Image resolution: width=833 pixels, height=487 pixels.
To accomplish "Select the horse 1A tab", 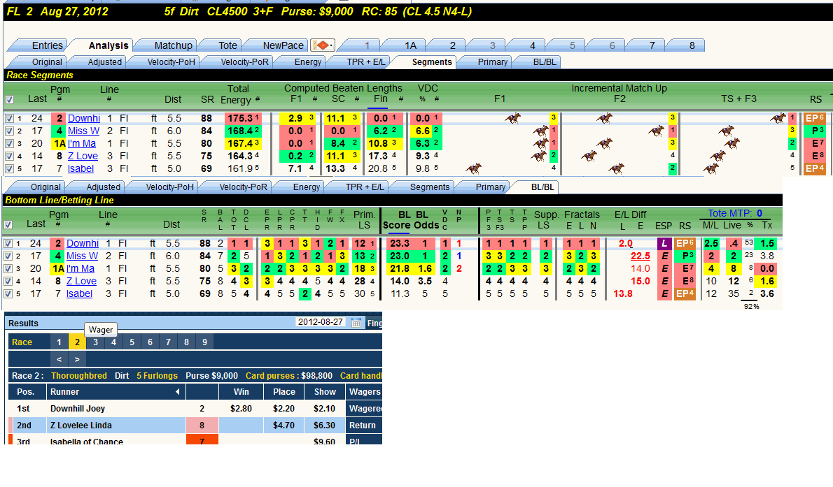I will tap(410, 45).
